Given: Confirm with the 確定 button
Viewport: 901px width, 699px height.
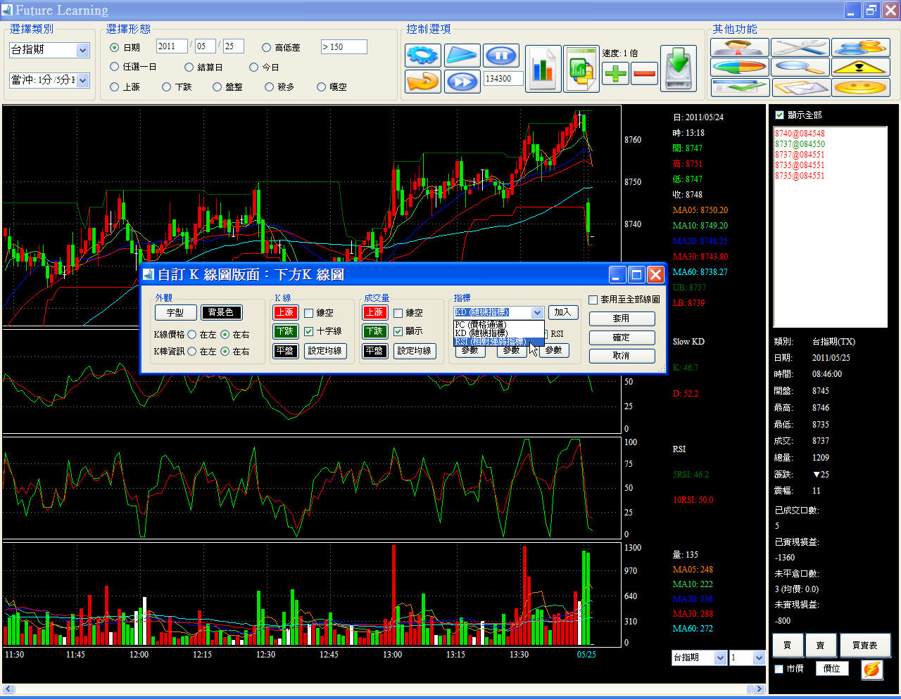Looking at the screenshot, I should (x=622, y=338).
